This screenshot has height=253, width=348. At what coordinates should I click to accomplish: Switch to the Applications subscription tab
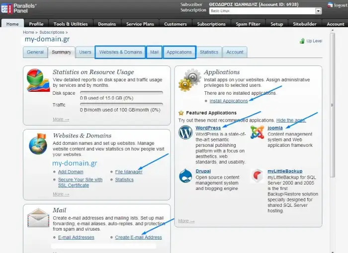pos(179,52)
